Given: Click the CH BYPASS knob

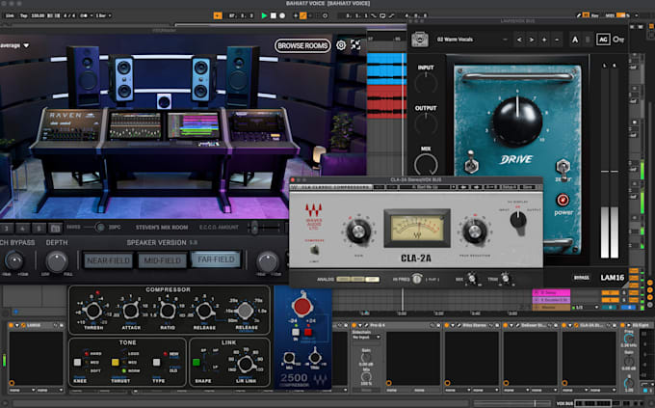Looking at the screenshot, I should (x=13, y=261).
